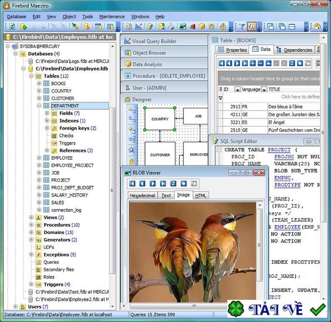This screenshot has height=322, width=331.
Task: Toggle the highlighted diagram button beside filter icon
Action: [251, 27]
